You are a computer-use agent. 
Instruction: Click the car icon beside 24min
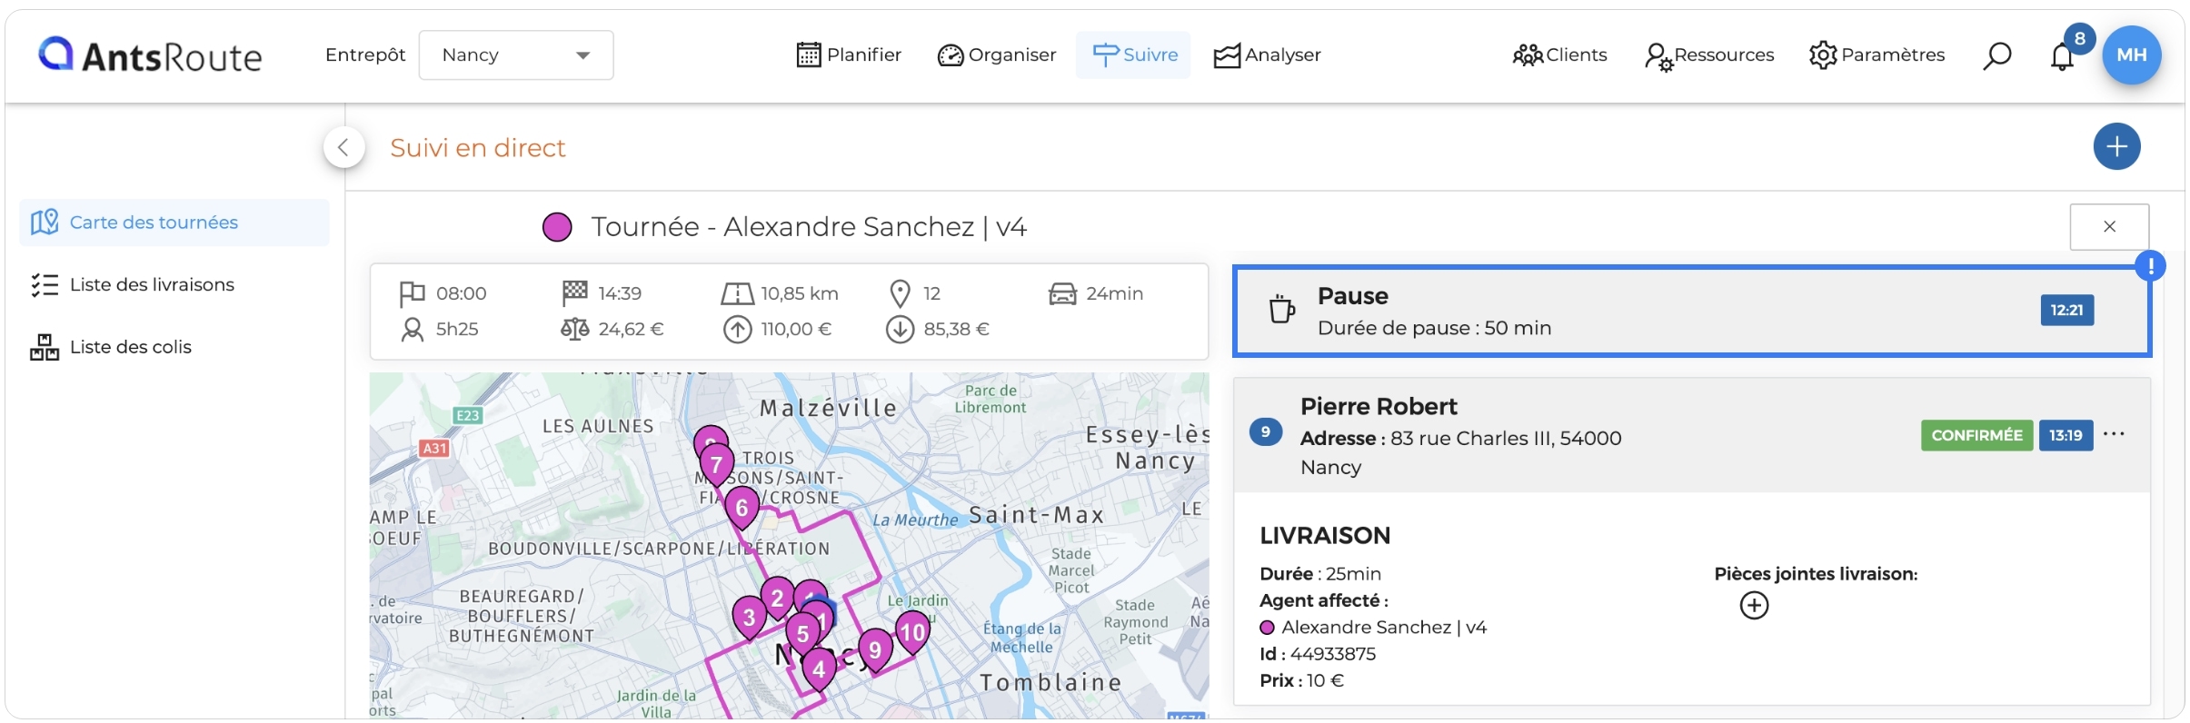pos(1062,293)
